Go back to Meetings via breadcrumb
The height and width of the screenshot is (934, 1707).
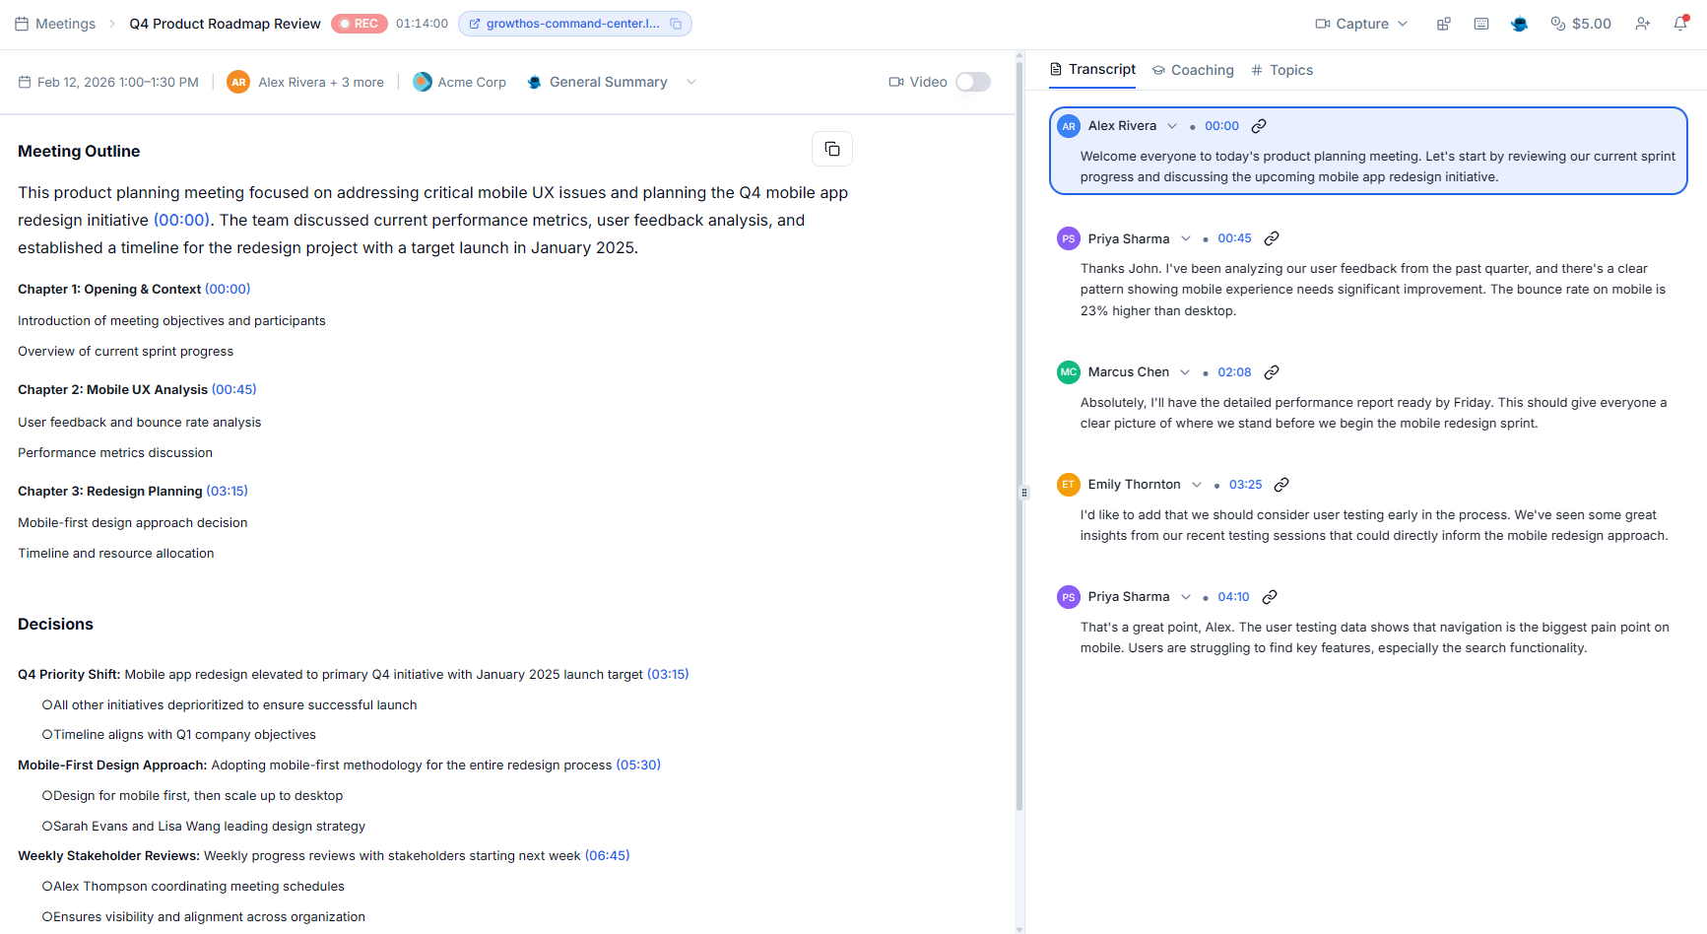coord(65,23)
